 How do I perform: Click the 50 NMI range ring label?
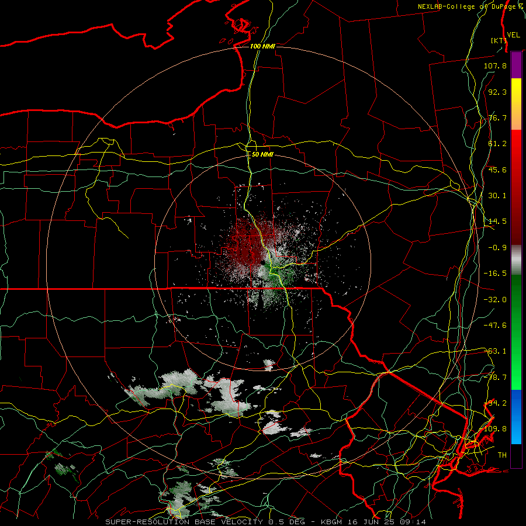click(262, 155)
